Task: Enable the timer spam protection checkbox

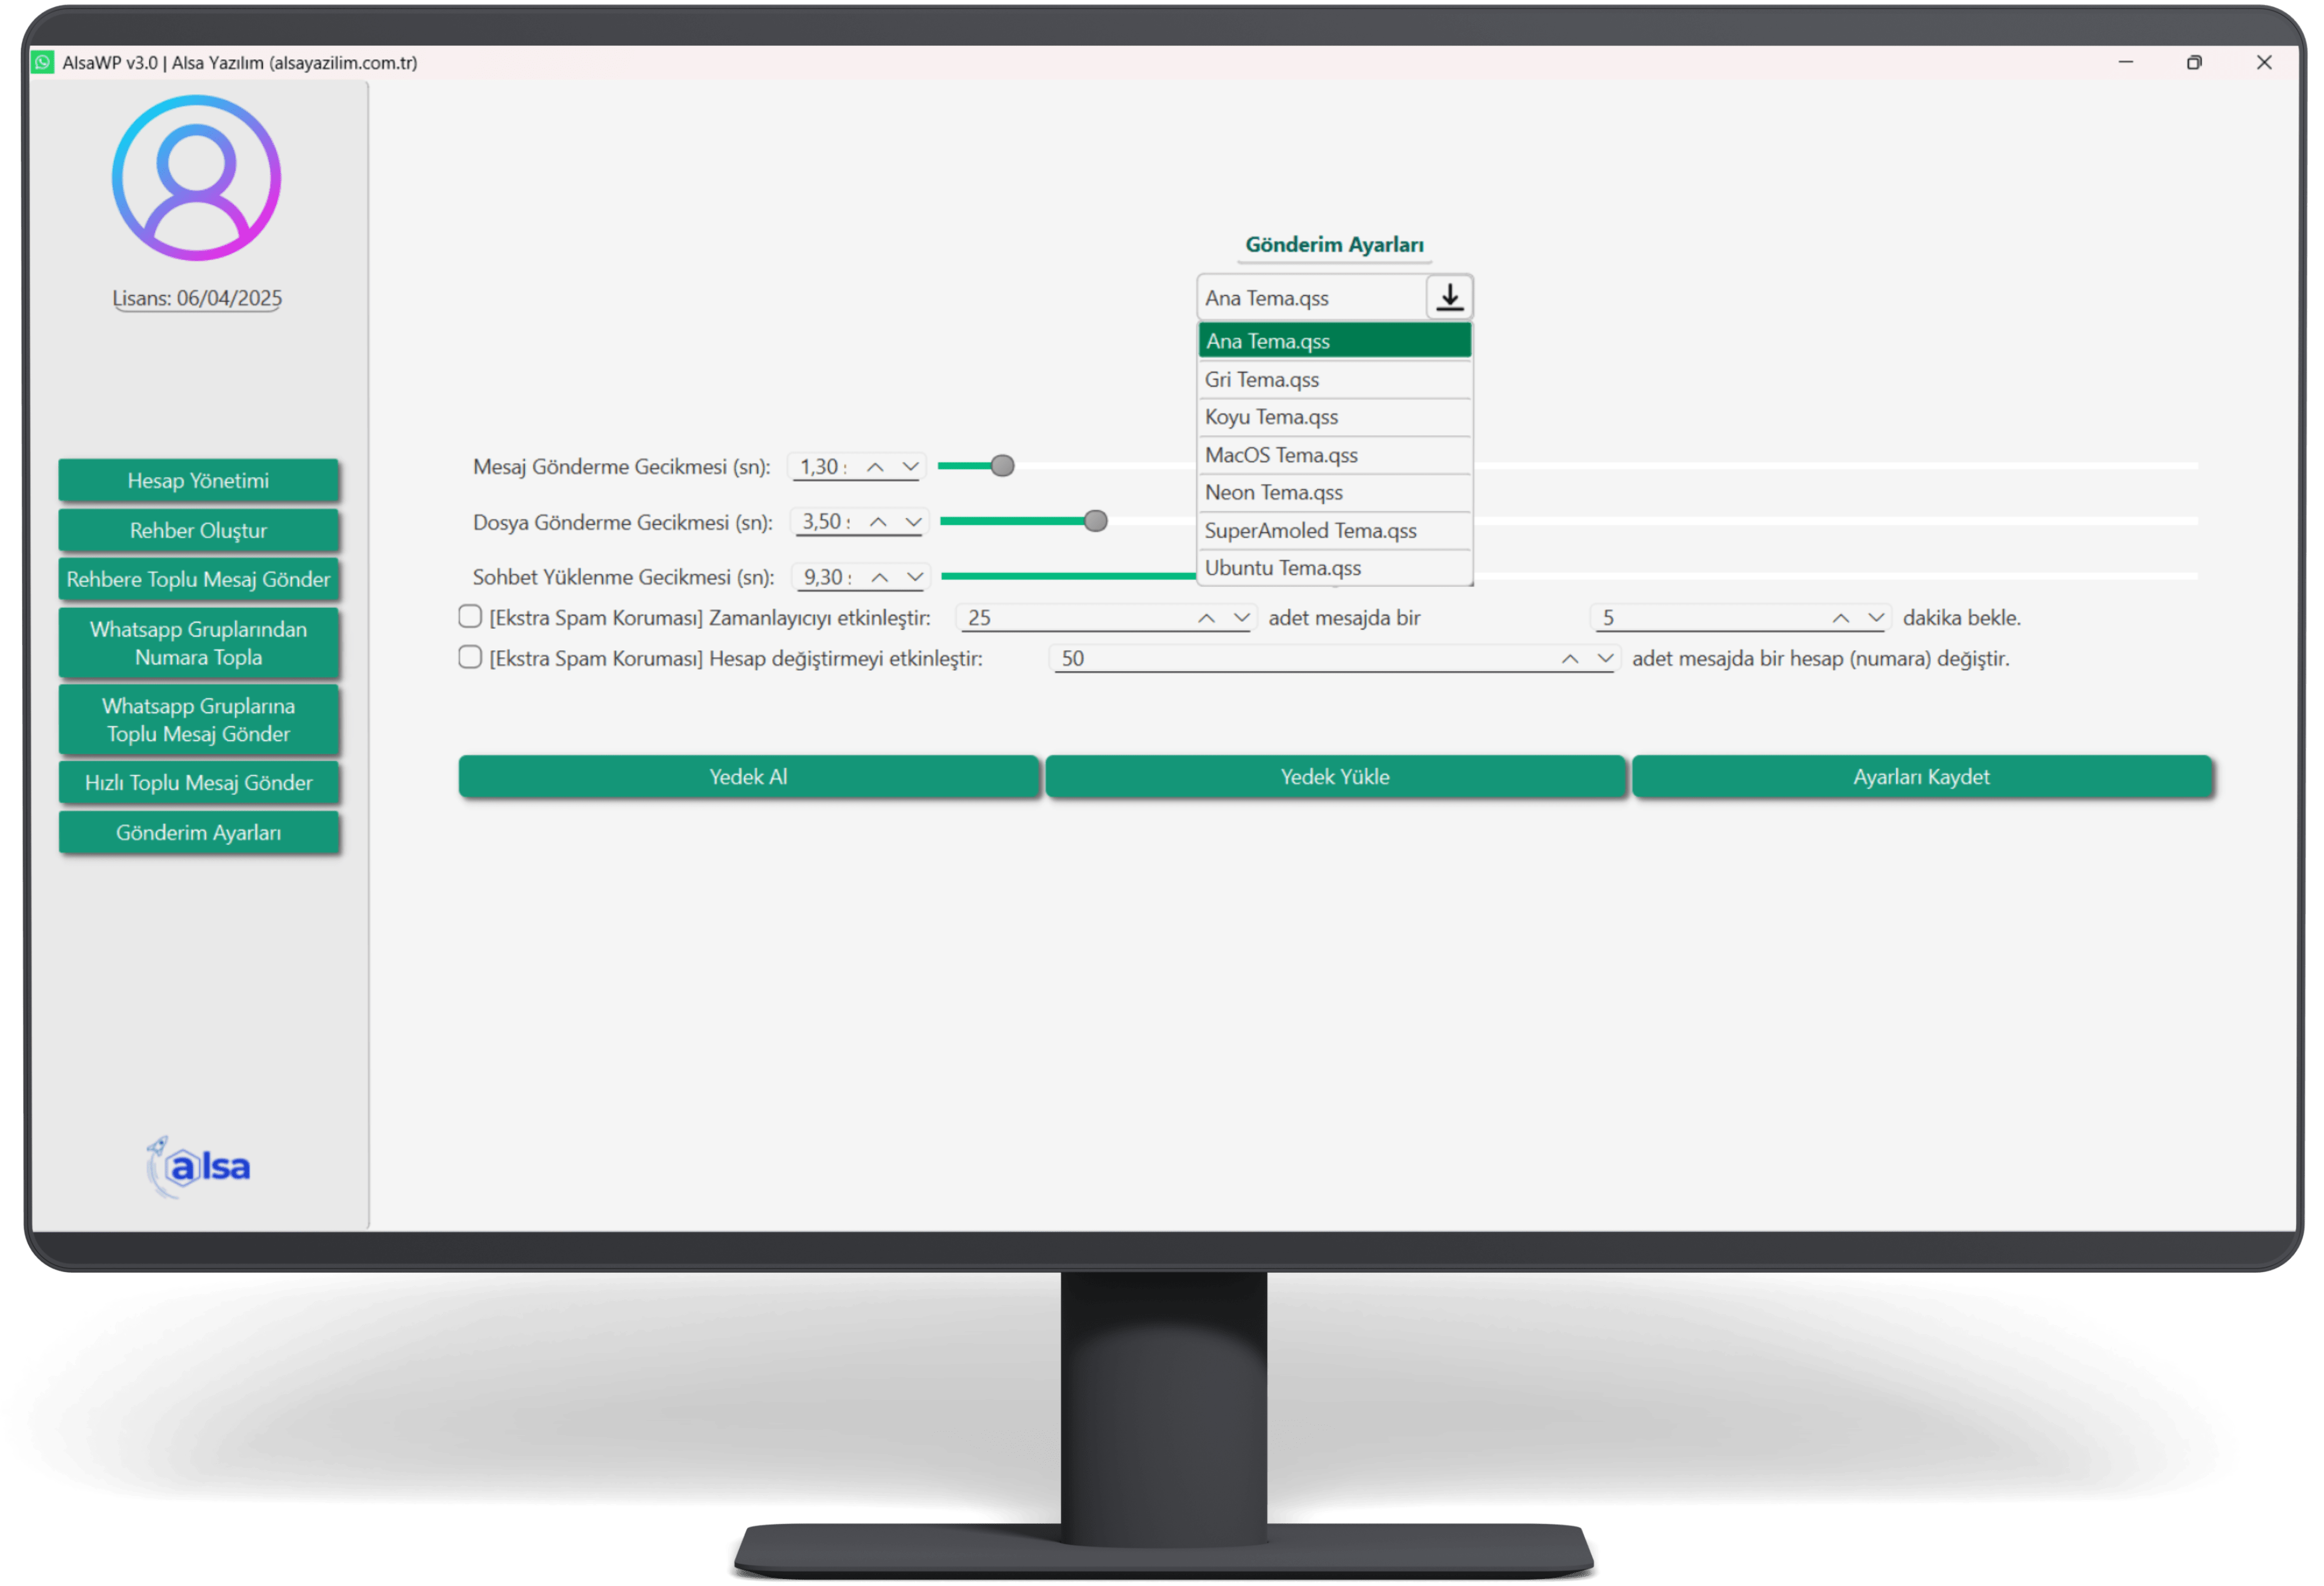Action: point(470,617)
